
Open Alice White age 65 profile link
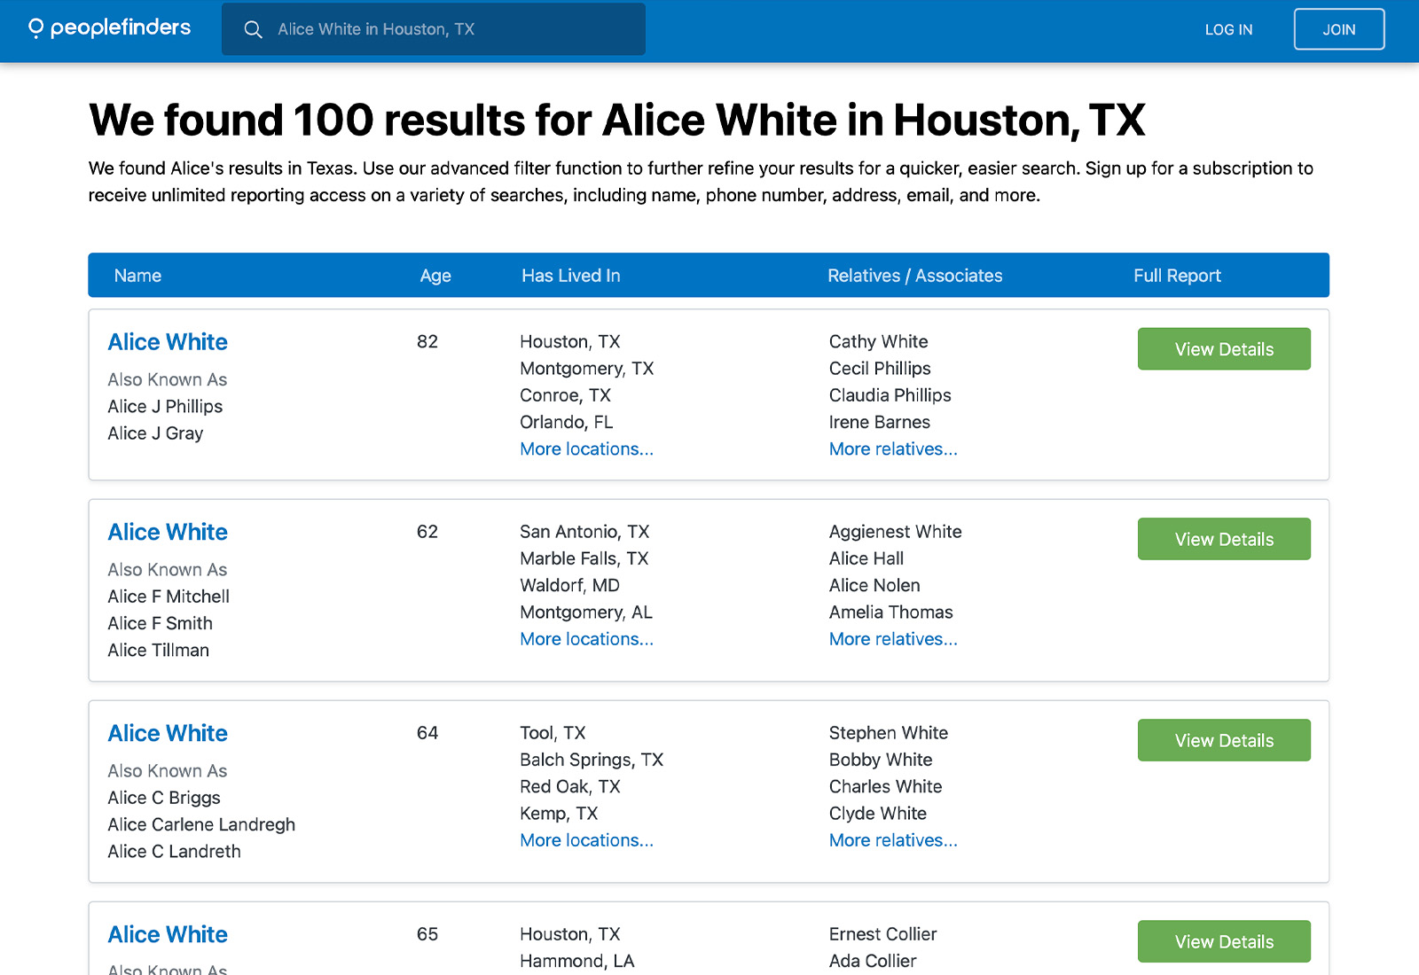[168, 934]
